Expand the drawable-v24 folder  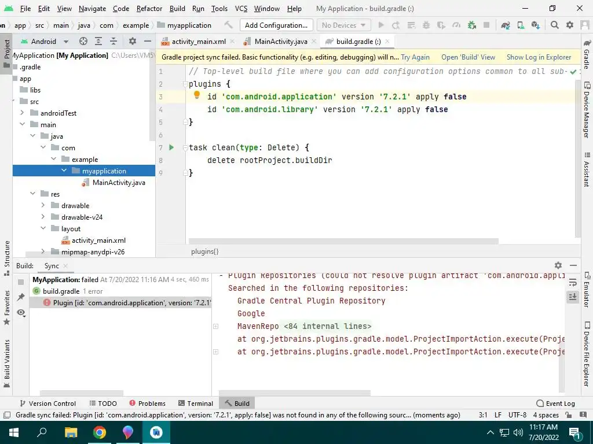[43, 217]
